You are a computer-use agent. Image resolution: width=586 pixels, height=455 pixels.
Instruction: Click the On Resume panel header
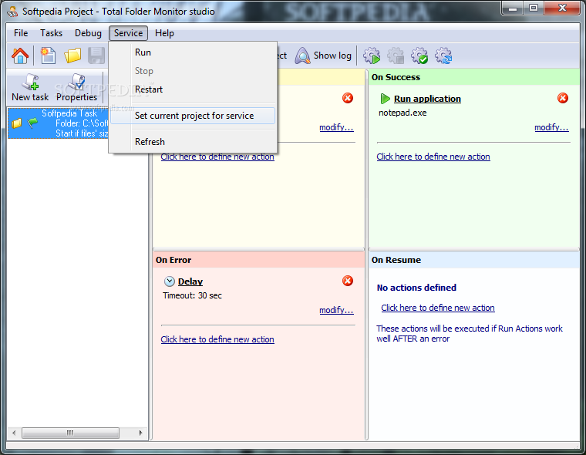click(474, 260)
